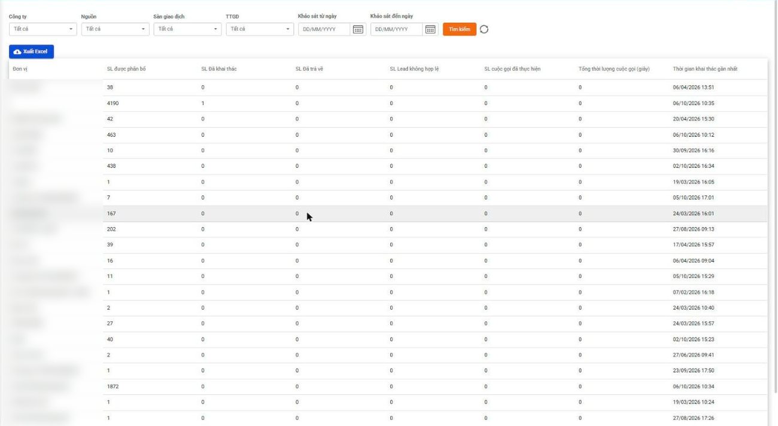
Task: Expand the Công ty dropdown
Action: (x=42, y=29)
